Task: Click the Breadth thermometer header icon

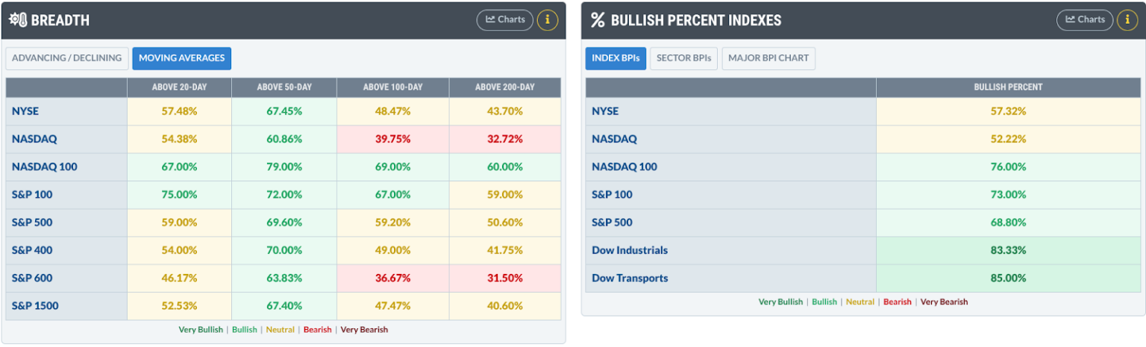Action: pyautogui.click(x=18, y=20)
